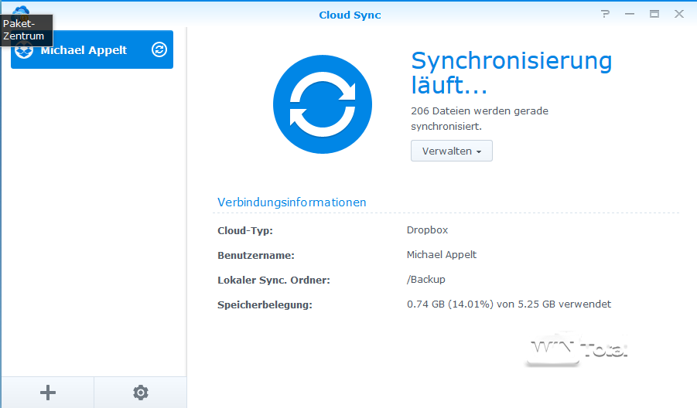The image size is (697, 408).
Task: Click the Cloud Sync window title
Action: pyautogui.click(x=350, y=15)
